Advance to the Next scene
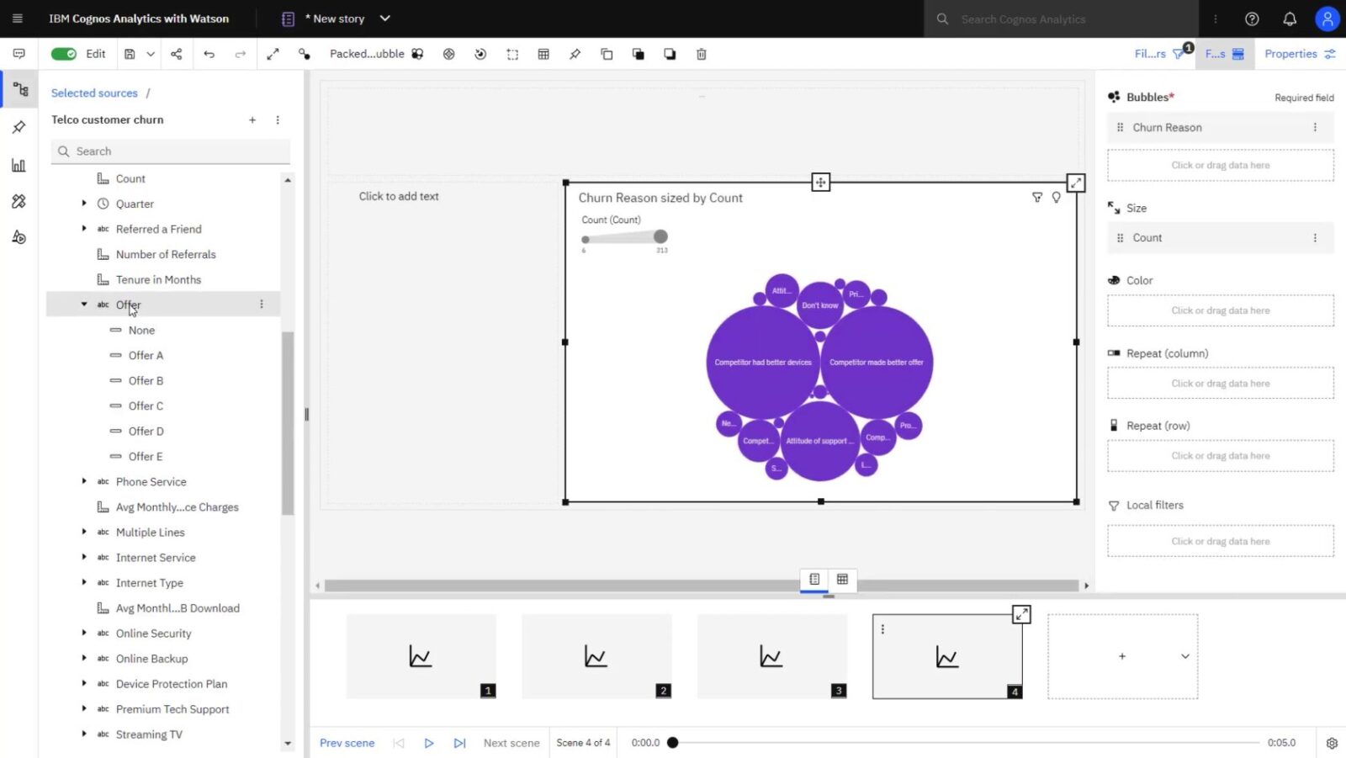Viewport: 1346px width, 758px height. point(511,742)
